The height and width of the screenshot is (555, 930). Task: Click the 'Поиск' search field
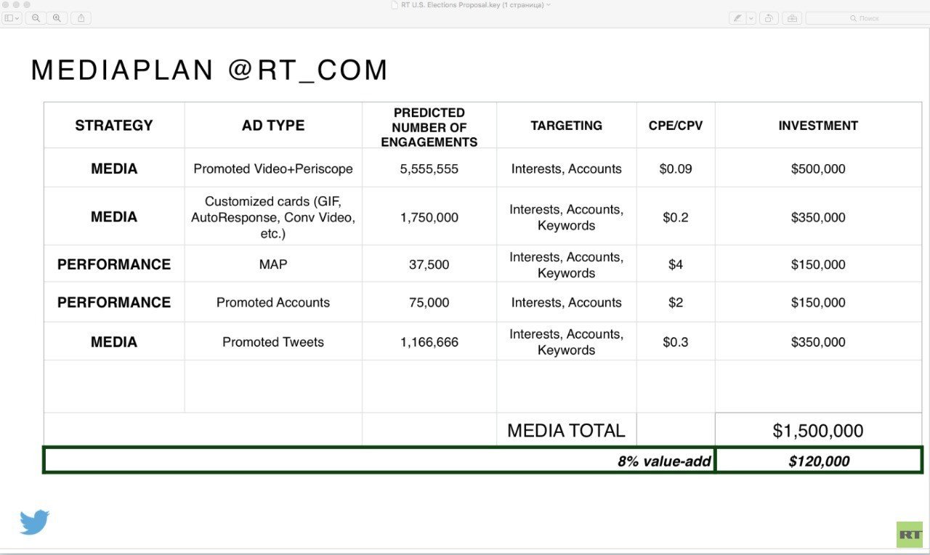coord(865,18)
